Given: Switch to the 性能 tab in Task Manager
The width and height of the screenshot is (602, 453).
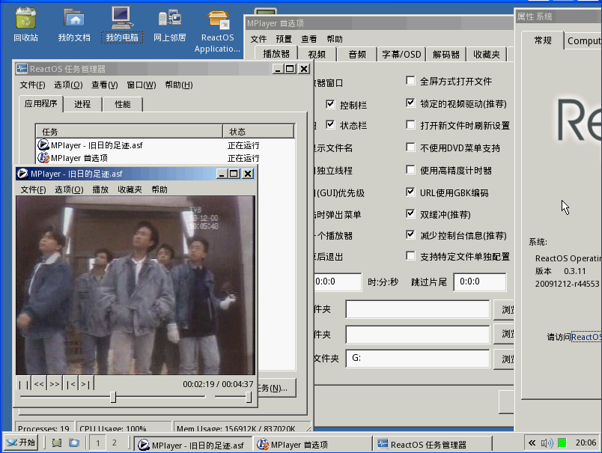Looking at the screenshot, I should pos(123,104).
